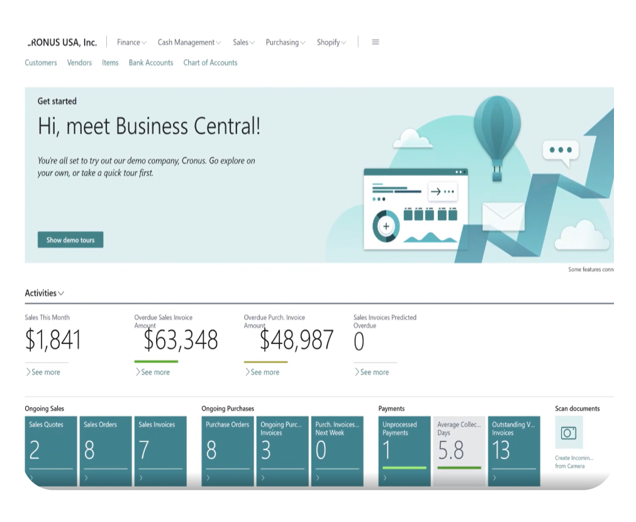This screenshot has width=636, height=522.
Task: Click the $1,841 Sales This Month value
Action: coord(53,340)
